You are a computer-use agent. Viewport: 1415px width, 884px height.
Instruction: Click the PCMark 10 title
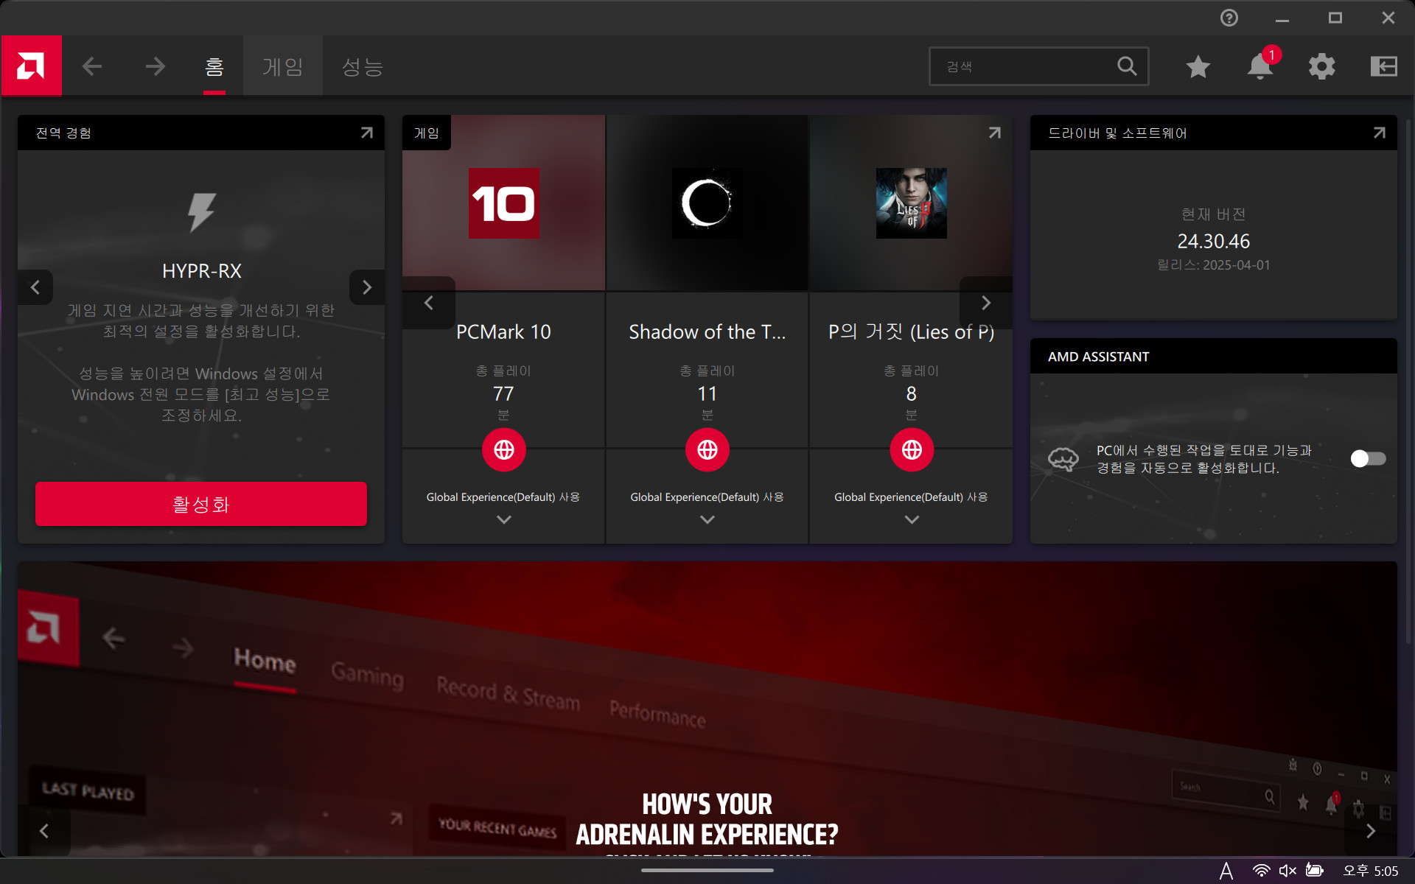tap(503, 332)
